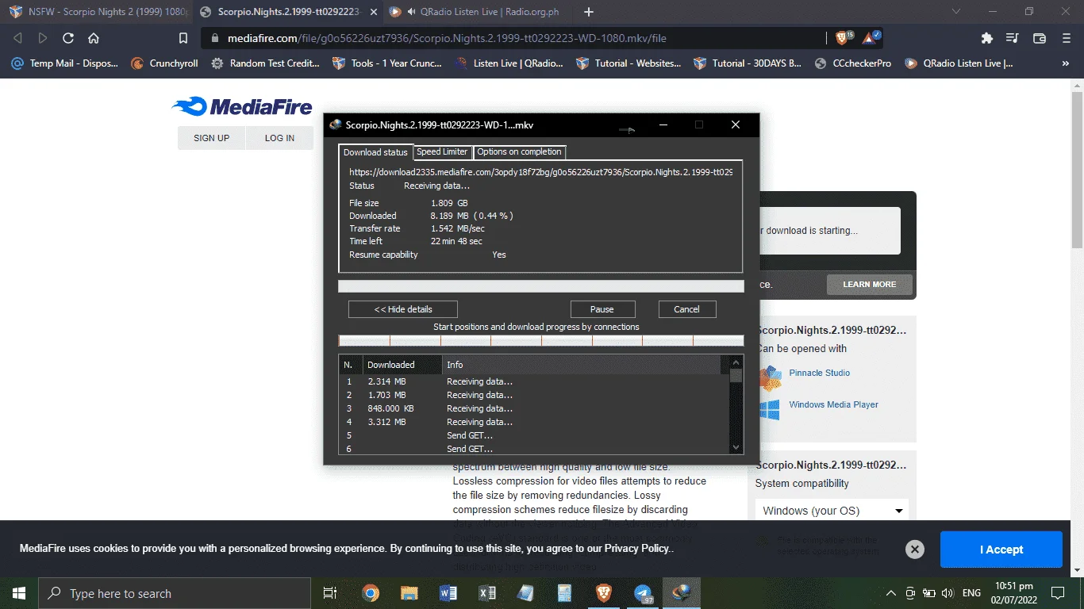Open the Pinnacle Studio link

tap(819, 373)
